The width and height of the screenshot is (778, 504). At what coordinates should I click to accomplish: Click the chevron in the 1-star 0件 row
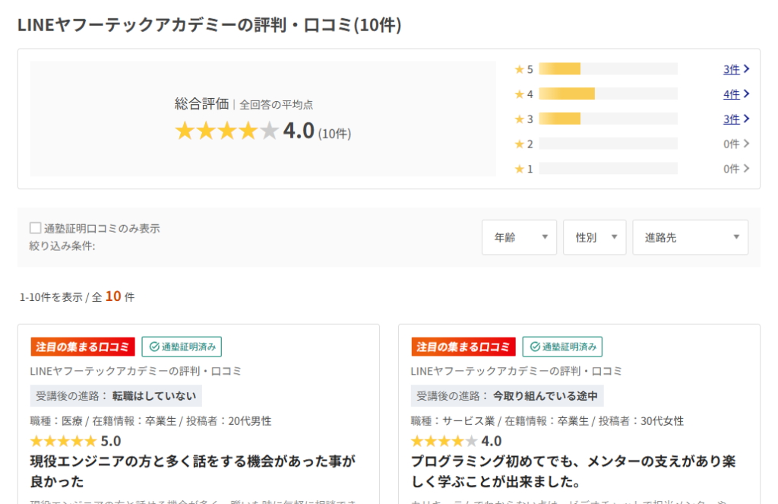tap(746, 168)
